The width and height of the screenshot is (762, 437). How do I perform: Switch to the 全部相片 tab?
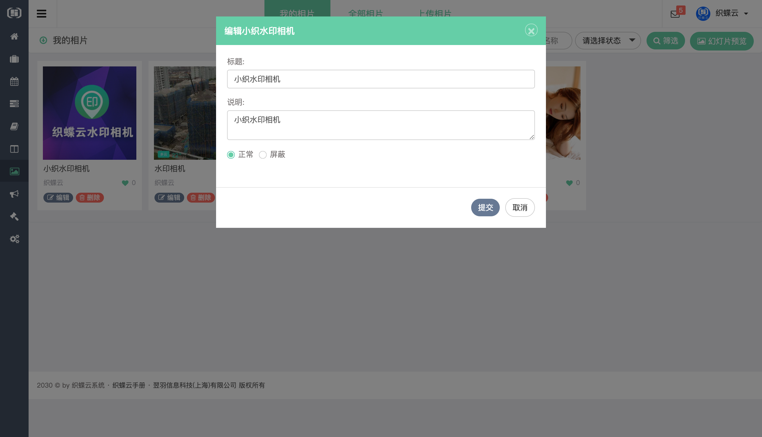[365, 13]
